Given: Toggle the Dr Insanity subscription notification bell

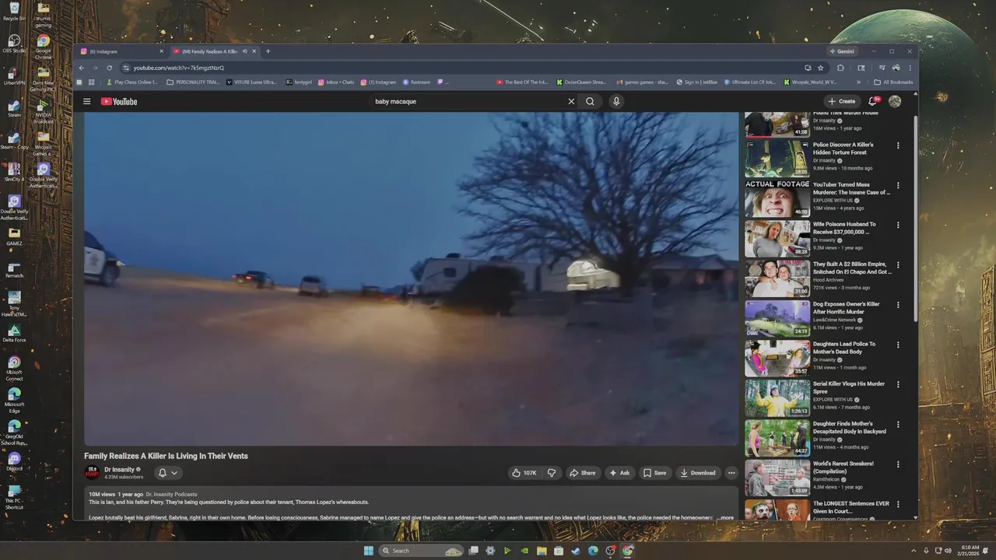Looking at the screenshot, I should pyautogui.click(x=168, y=473).
